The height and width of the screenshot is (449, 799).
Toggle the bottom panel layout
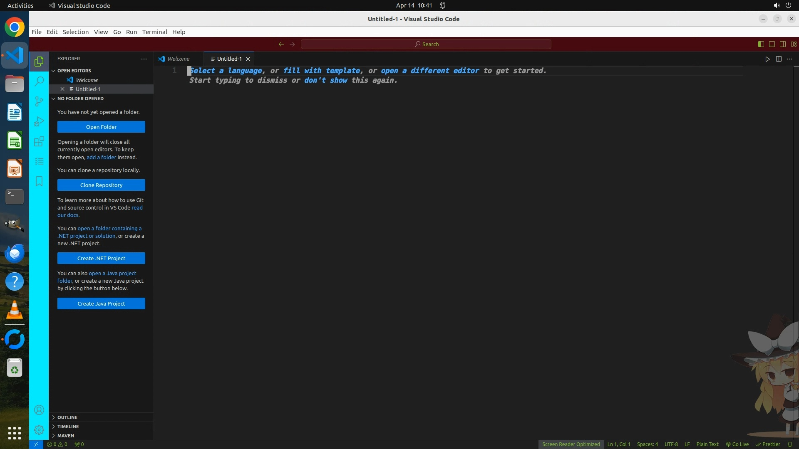click(772, 44)
